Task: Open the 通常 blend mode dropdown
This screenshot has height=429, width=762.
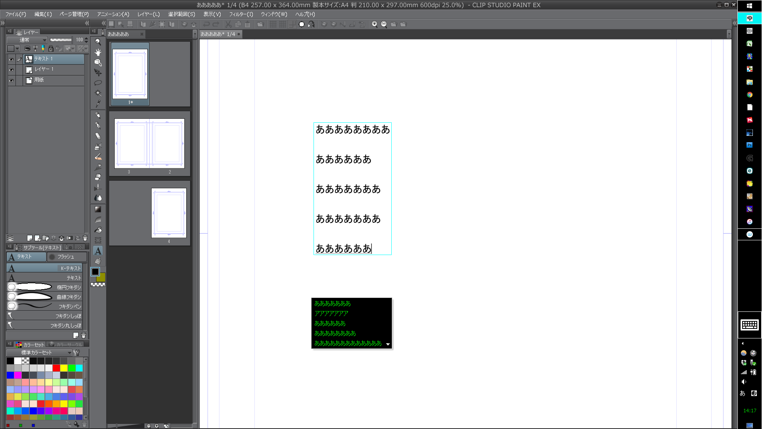Action: click(x=27, y=40)
